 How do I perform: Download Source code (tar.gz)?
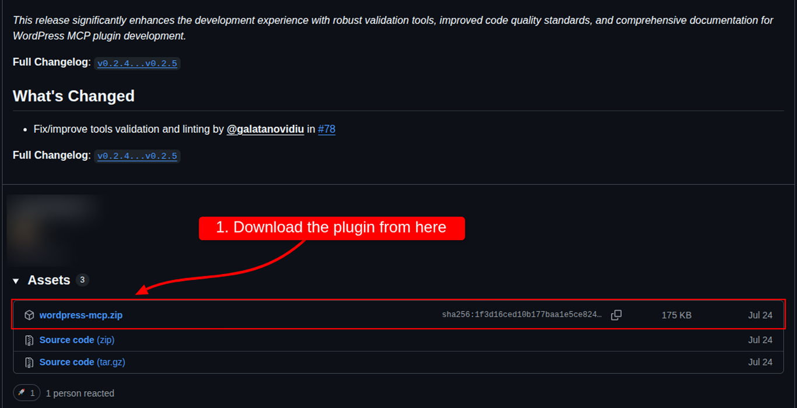(x=81, y=362)
